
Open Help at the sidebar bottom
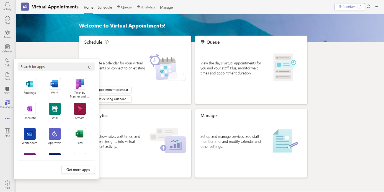click(x=7, y=184)
